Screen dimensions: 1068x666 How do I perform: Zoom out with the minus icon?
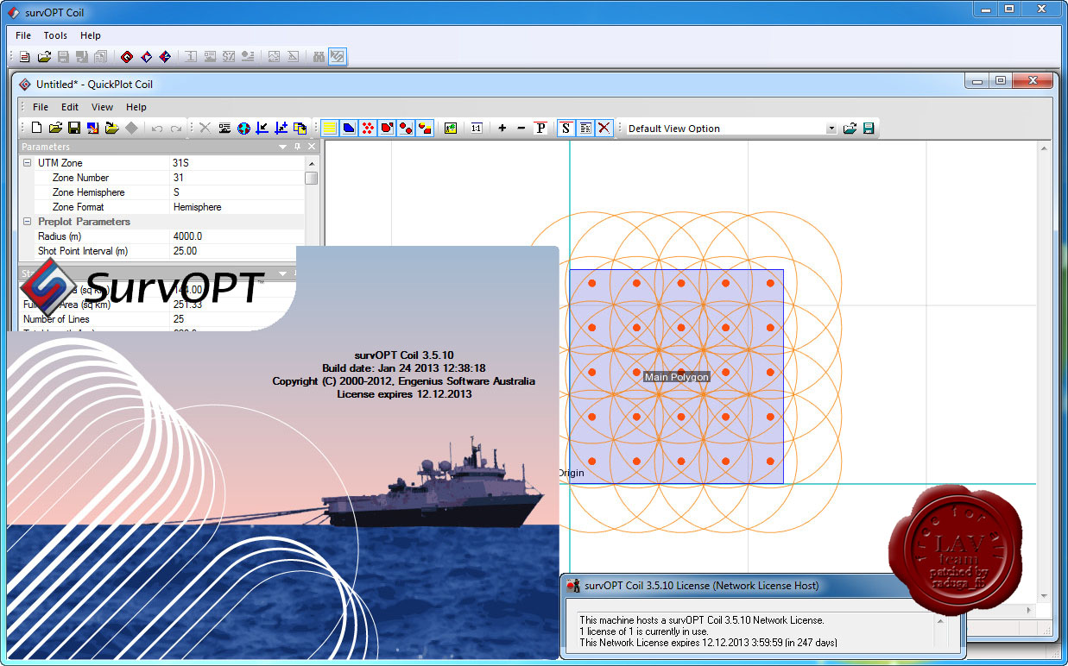[x=521, y=129]
